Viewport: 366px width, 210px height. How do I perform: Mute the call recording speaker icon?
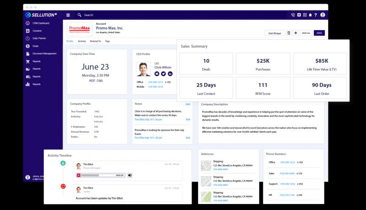click(130, 175)
